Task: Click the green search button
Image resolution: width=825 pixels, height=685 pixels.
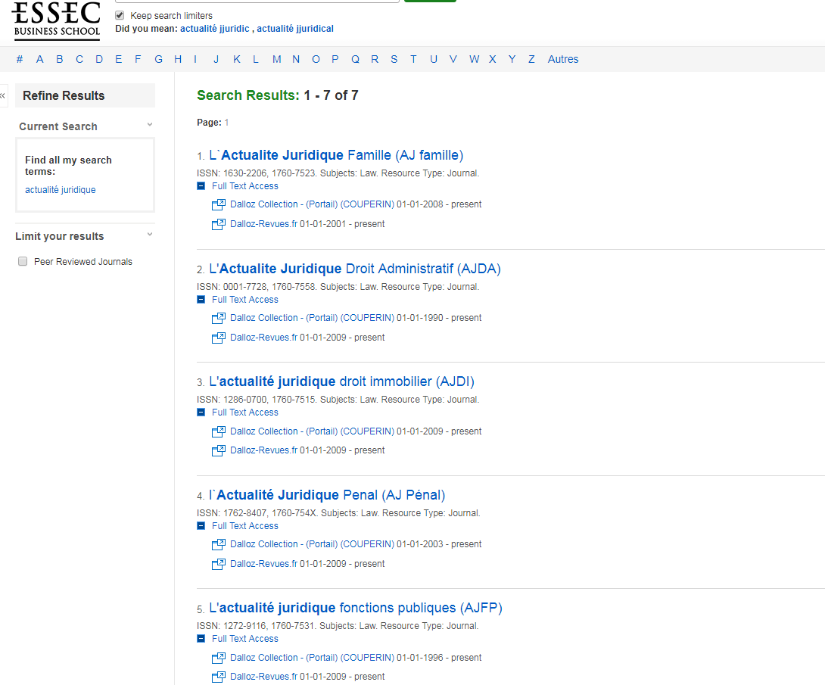Action: click(x=430, y=1)
